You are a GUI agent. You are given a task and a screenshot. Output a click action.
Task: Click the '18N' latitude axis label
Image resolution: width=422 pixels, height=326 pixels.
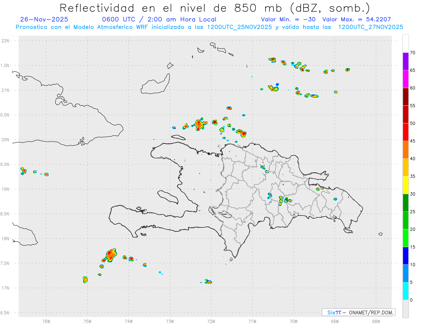pos(6,238)
